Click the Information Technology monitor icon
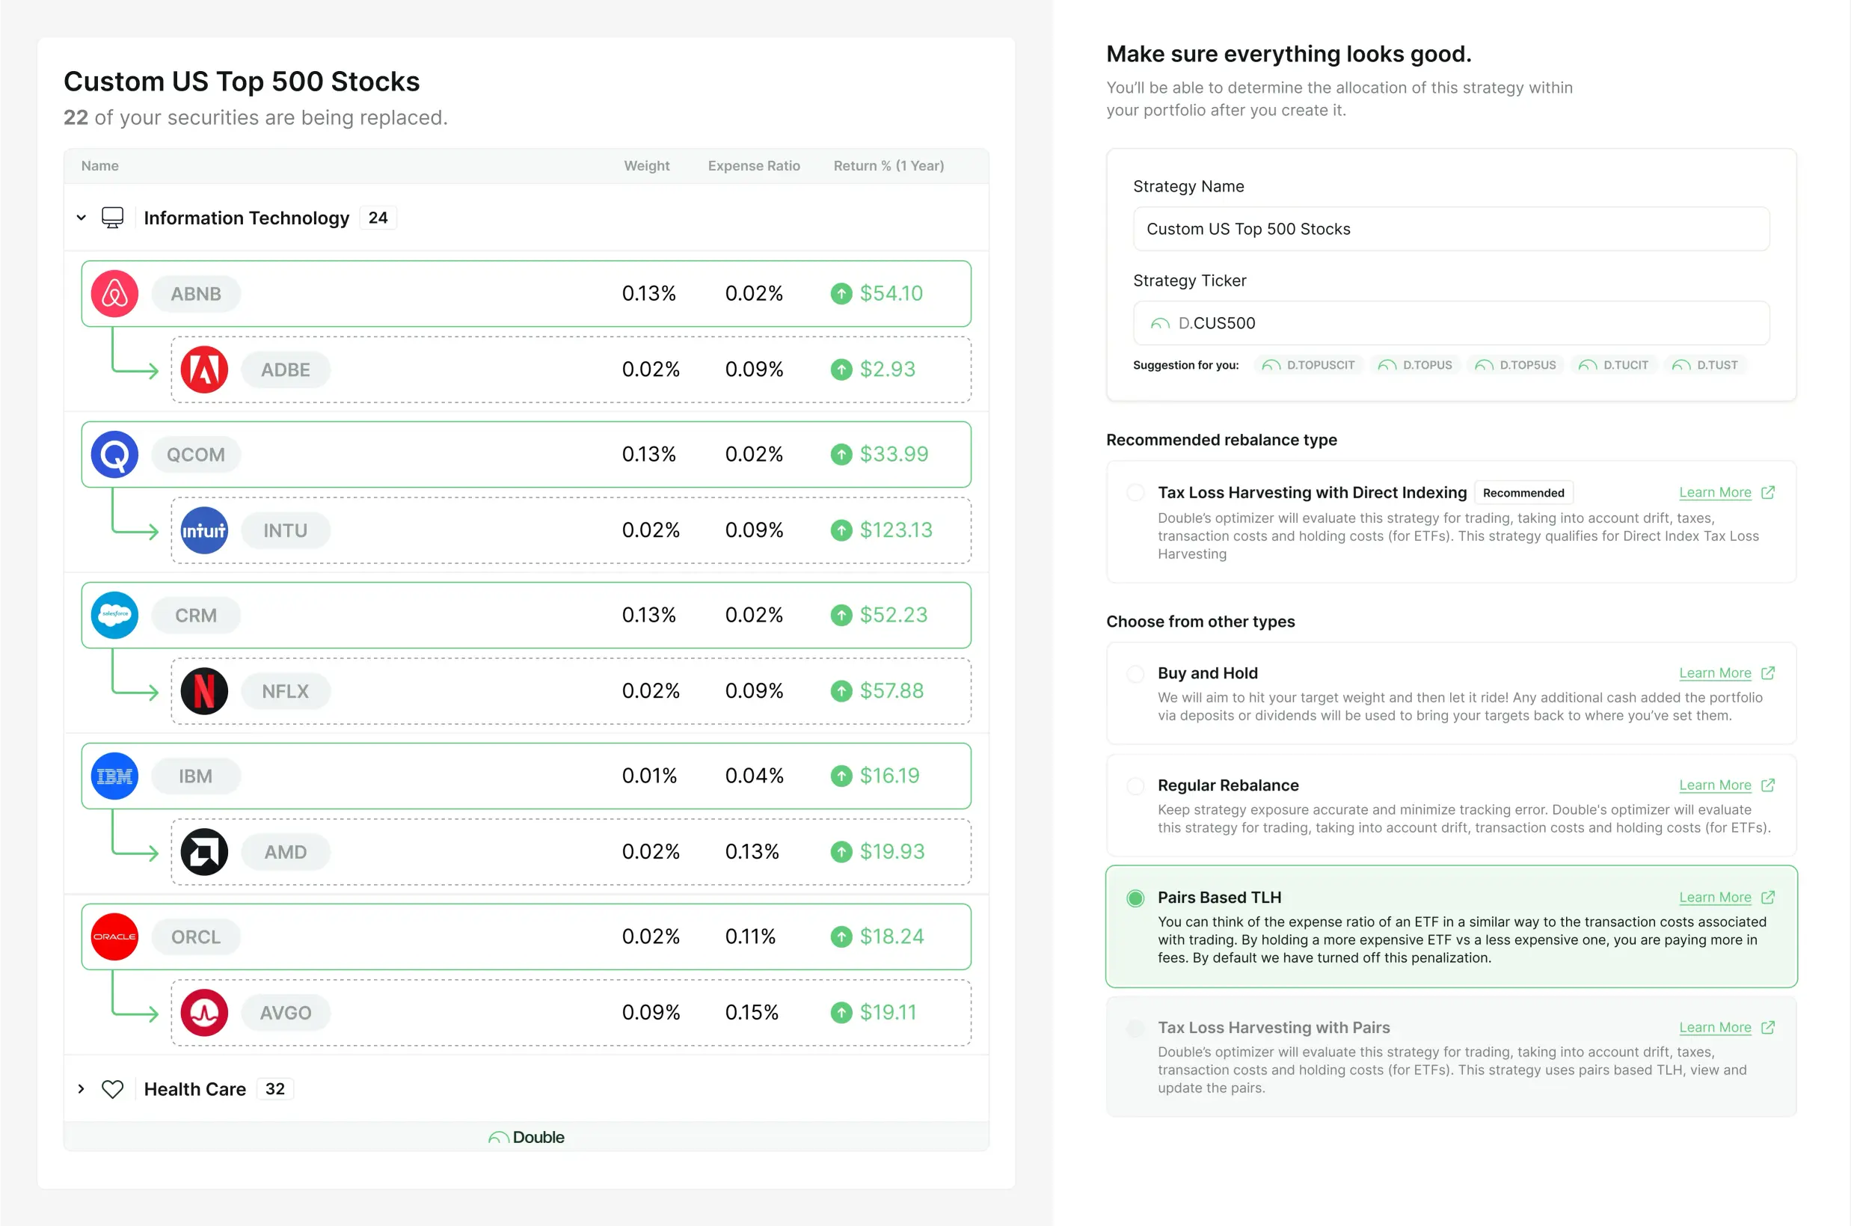This screenshot has width=1851, height=1226. point(113,218)
